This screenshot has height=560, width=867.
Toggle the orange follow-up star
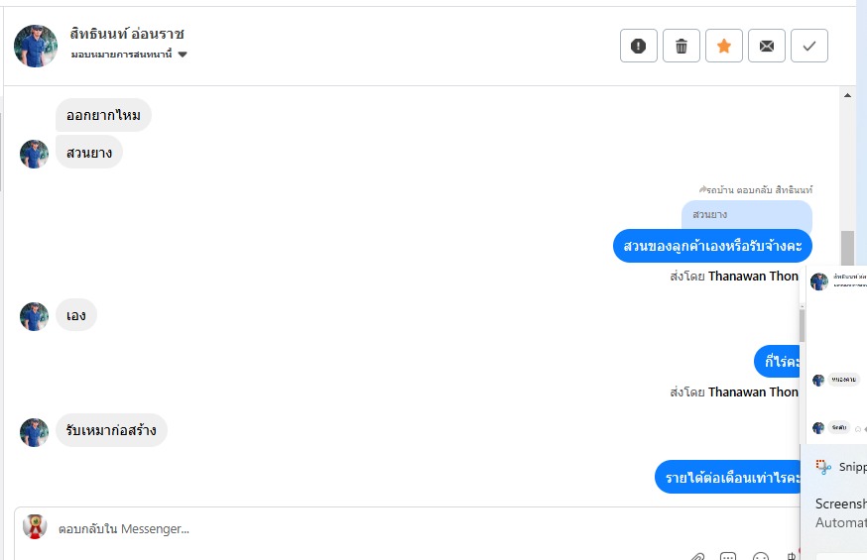point(724,46)
